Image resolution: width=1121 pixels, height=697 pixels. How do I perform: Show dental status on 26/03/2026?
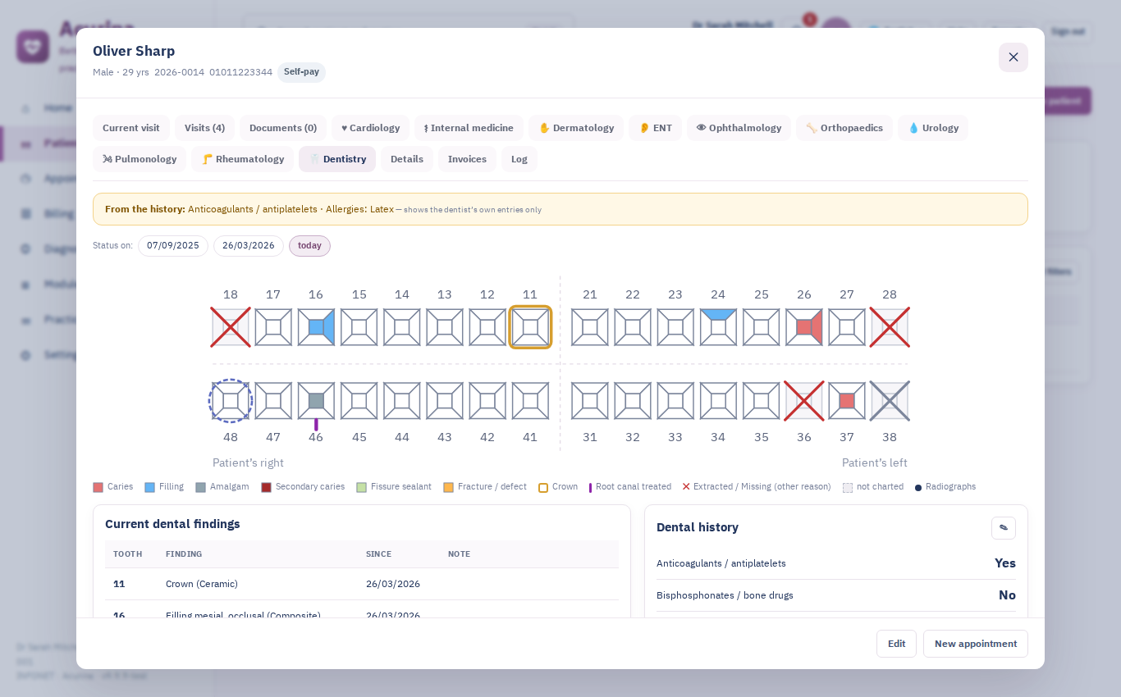[x=249, y=246]
